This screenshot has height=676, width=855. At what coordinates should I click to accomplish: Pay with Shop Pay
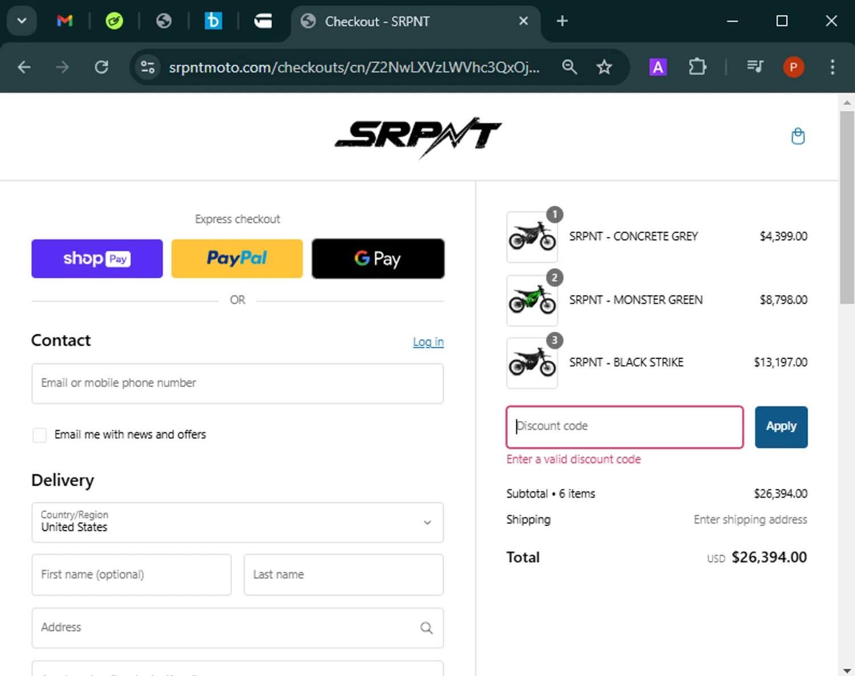(97, 259)
